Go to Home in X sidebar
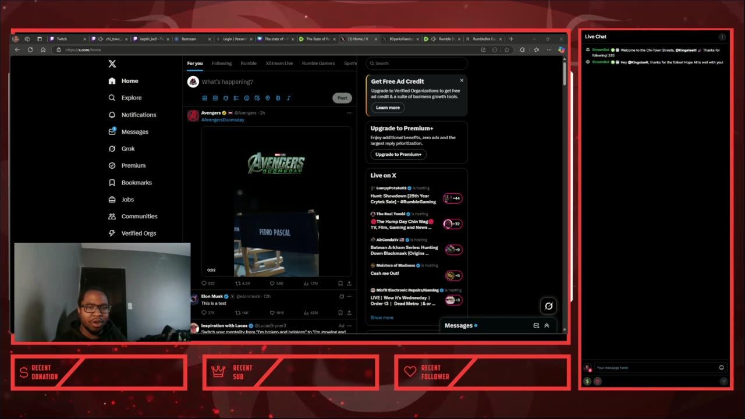The width and height of the screenshot is (745, 419). 123,81
